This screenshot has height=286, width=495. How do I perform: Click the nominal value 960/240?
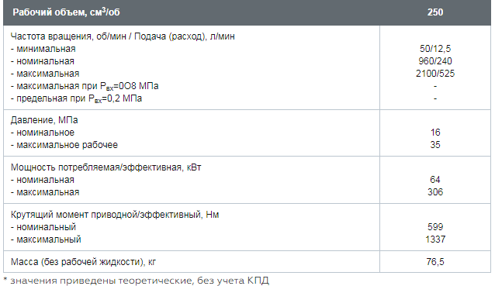[x=435, y=61]
